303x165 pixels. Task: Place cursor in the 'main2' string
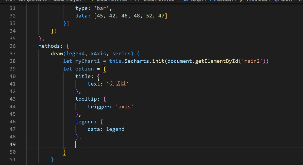tap(252, 61)
